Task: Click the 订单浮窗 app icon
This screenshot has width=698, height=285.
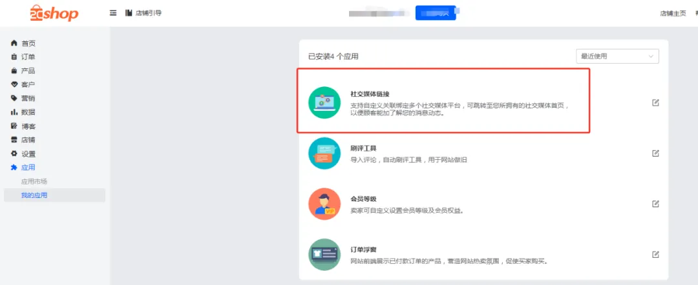Action: (324, 254)
